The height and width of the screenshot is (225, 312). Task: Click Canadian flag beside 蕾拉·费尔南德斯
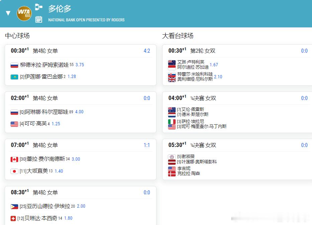pyautogui.click(x=14, y=159)
